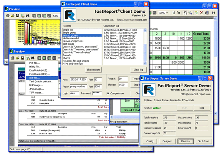Click green-arrows page settings icon in right Preview
The width and height of the screenshot is (222, 154).
pos(174,13)
